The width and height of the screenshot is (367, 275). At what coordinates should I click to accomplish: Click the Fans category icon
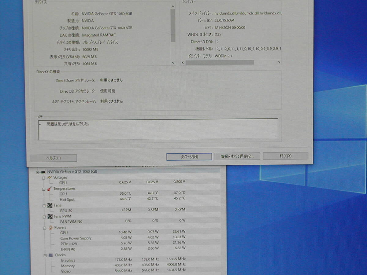50,205
